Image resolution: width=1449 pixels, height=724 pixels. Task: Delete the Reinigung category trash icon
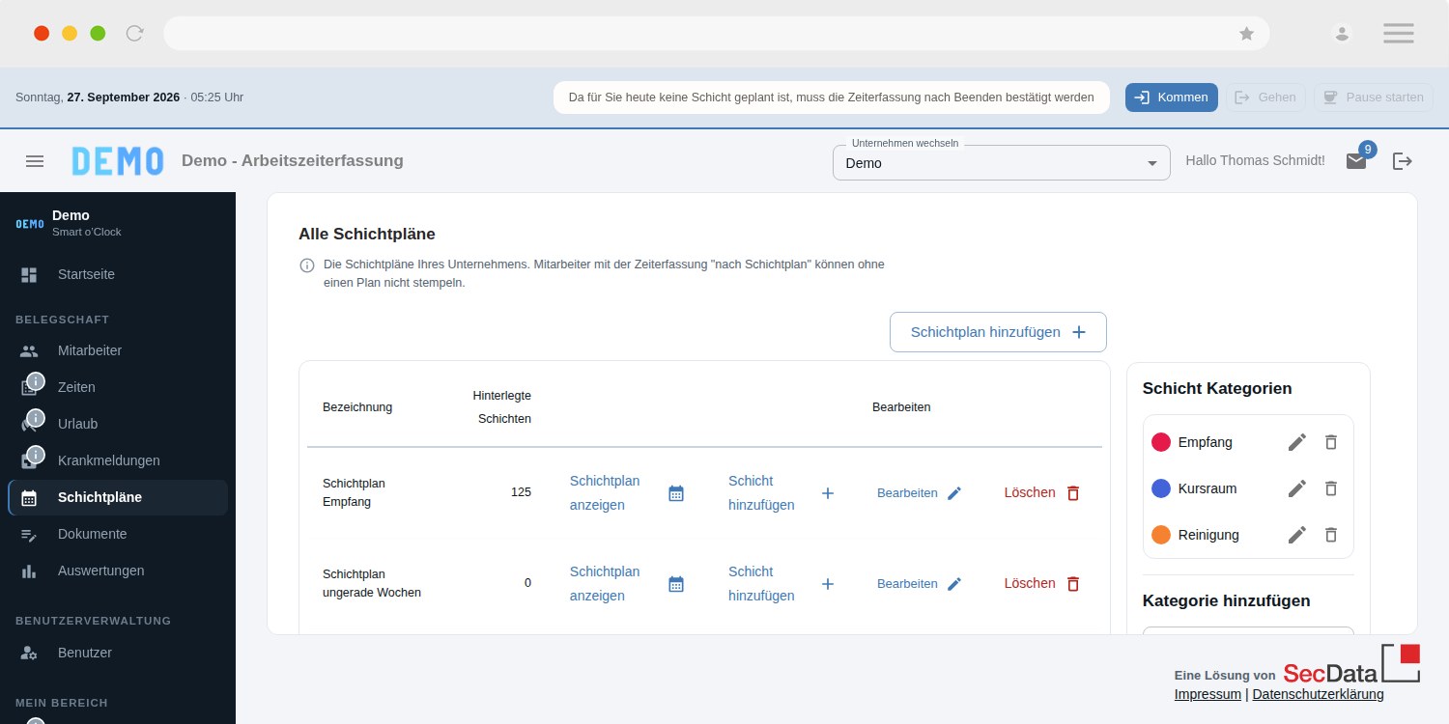coord(1331,535)
